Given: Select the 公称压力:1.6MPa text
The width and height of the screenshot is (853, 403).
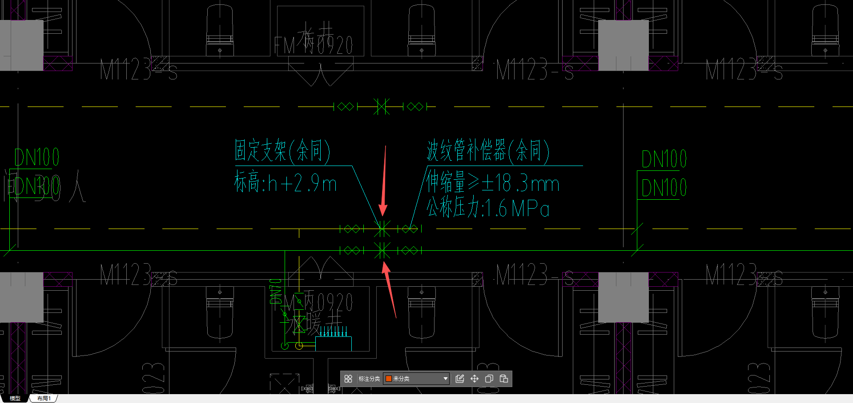Looking at the screenshot, I should (x=488, y=207).
